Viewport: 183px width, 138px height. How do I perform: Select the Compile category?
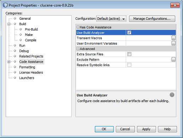pyautogui.click(x=30, y=40)
